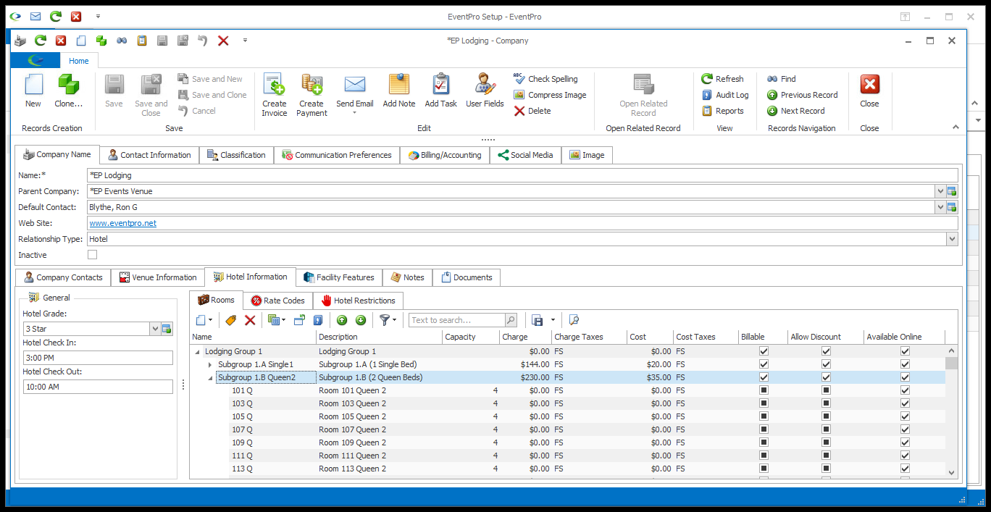Click the Add Note icon
The width and height of the screenshot is (991, 512).
(399, 85)
